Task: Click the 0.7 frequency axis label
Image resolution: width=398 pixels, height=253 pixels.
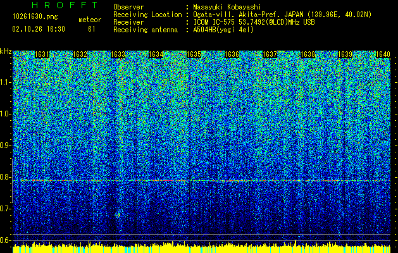Action: click(6, 209)
